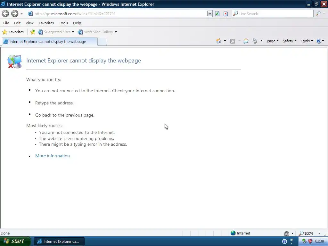Viewport: 328px width, 246px height.
Task: Click the network error globe icon
Action: tap(14, 61)
